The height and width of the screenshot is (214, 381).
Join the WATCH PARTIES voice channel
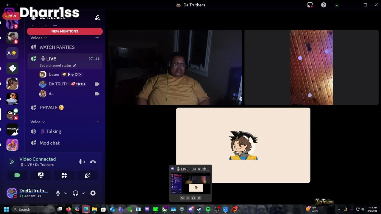click(x=65, y=47)
